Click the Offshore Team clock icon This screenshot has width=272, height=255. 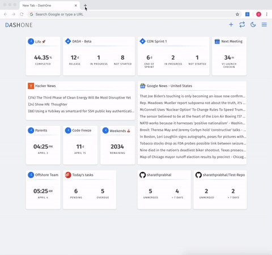click(x=31, y=175)
